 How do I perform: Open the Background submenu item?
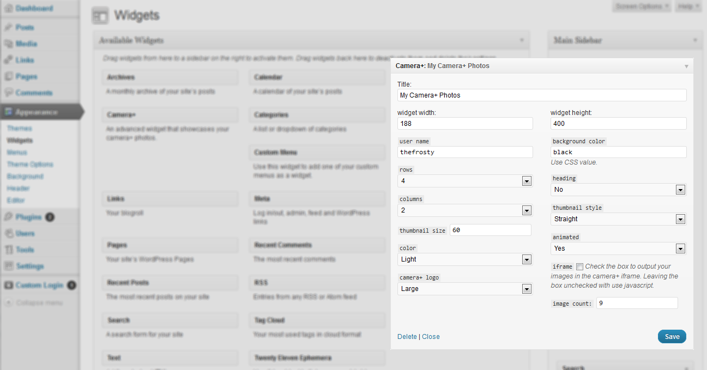pyautogui.click(x=25, y=177)
